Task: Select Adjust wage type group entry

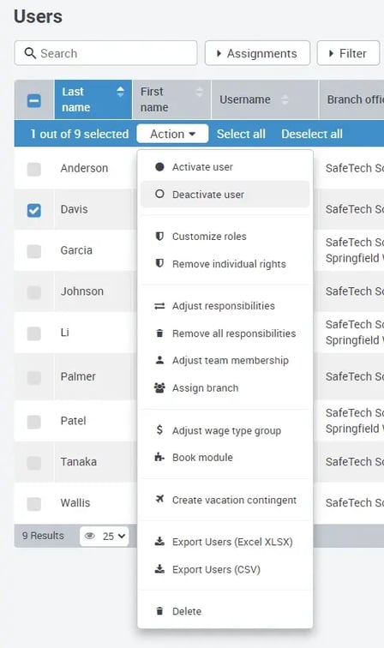Action: (x=225, y=430)
